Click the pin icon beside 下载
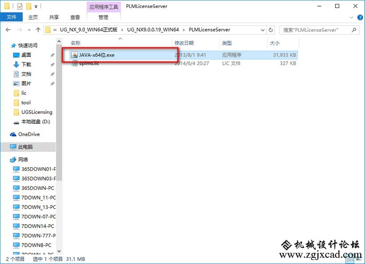The height and width of the screenshot is (264, 365). (53, 65)
